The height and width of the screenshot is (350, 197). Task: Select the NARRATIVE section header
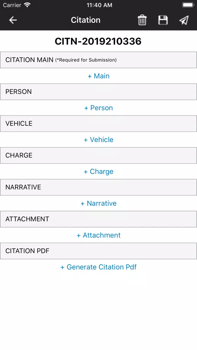pos(98,187)
